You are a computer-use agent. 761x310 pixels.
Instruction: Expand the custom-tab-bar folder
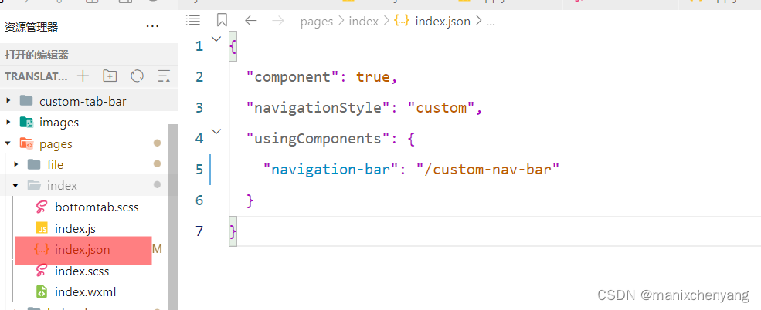pyautogui.click(x=8, y=101)
